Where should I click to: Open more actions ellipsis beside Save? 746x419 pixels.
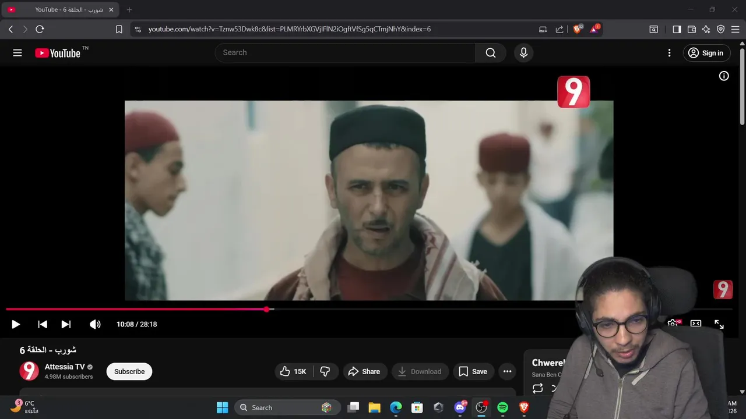point(507,371)
